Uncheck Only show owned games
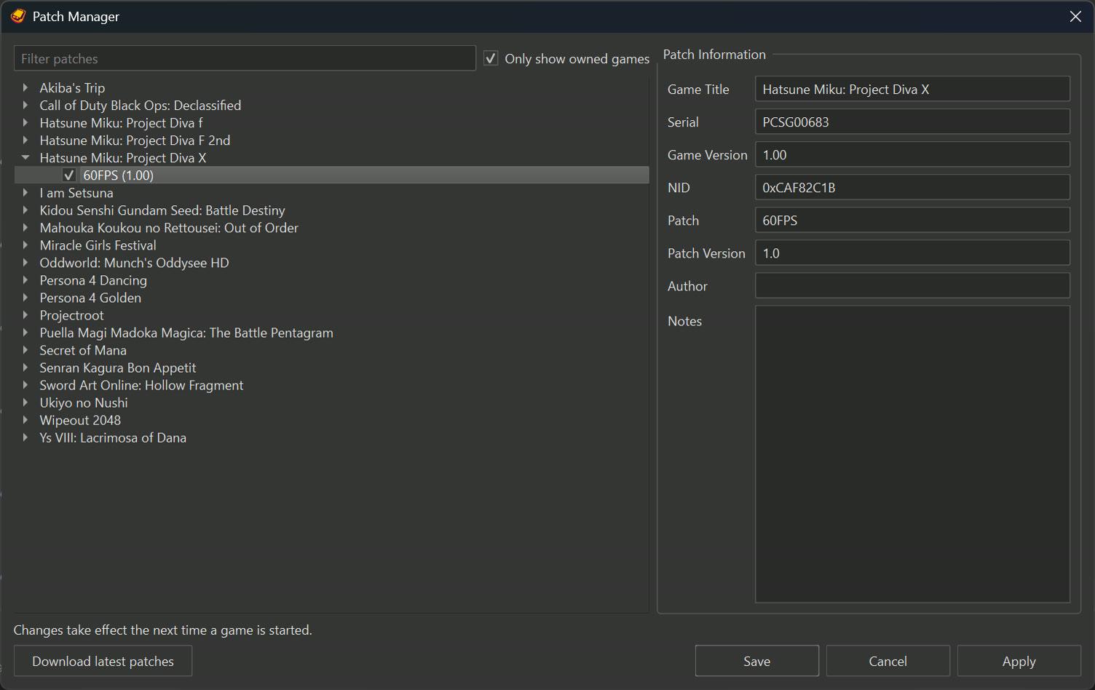Viewport: 1095px width, 690px height. [x=491, y=58]
